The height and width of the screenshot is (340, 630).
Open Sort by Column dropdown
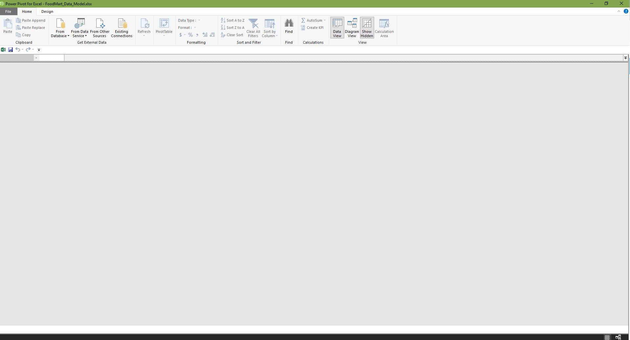(x=270, y=28)
